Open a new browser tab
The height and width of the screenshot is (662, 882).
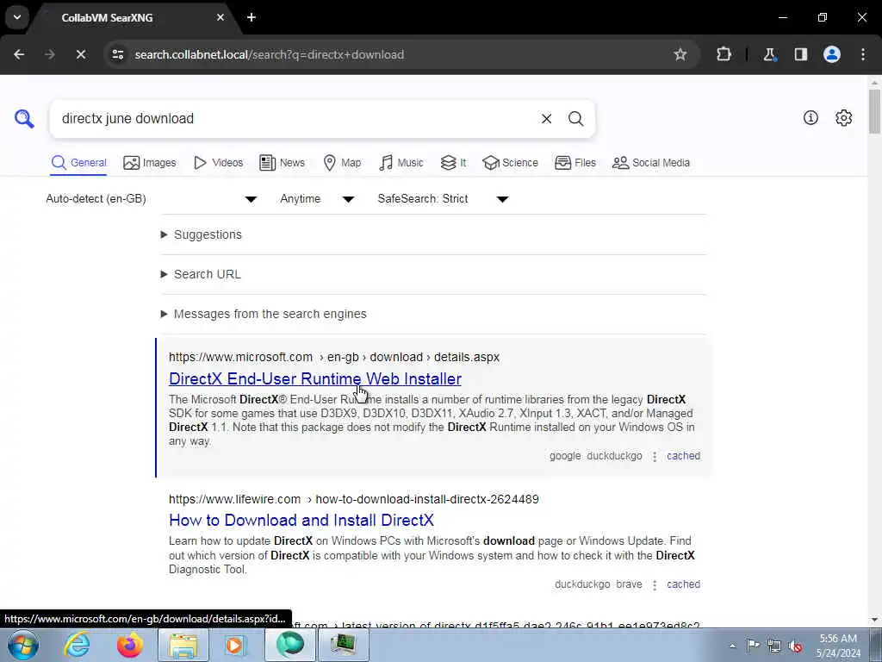(252, 17)
